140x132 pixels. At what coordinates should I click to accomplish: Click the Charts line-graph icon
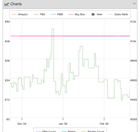tap(7, 4)
